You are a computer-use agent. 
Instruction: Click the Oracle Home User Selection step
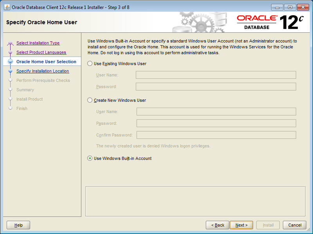46,62
